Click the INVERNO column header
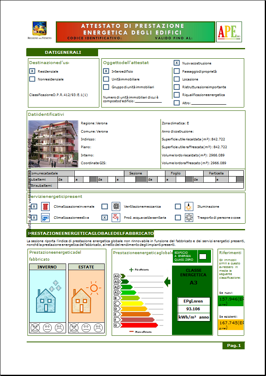 pyautogui.click(x=47, y=267)
